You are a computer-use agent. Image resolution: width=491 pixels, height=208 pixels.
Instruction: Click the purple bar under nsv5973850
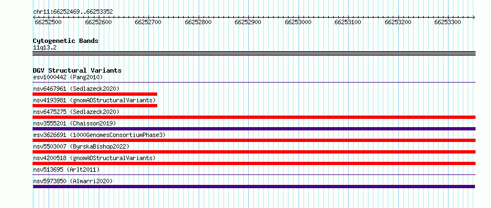pyautogui.click(x=254, y=187)
